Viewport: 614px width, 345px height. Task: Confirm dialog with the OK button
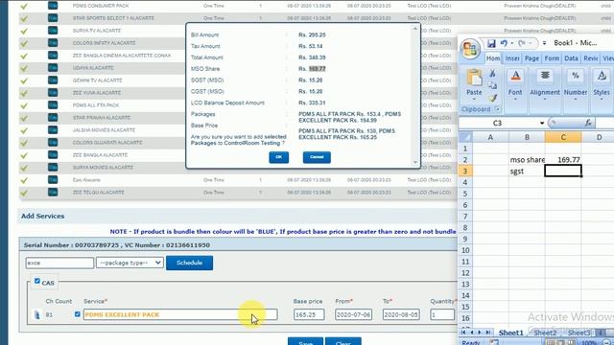(279, 157)
